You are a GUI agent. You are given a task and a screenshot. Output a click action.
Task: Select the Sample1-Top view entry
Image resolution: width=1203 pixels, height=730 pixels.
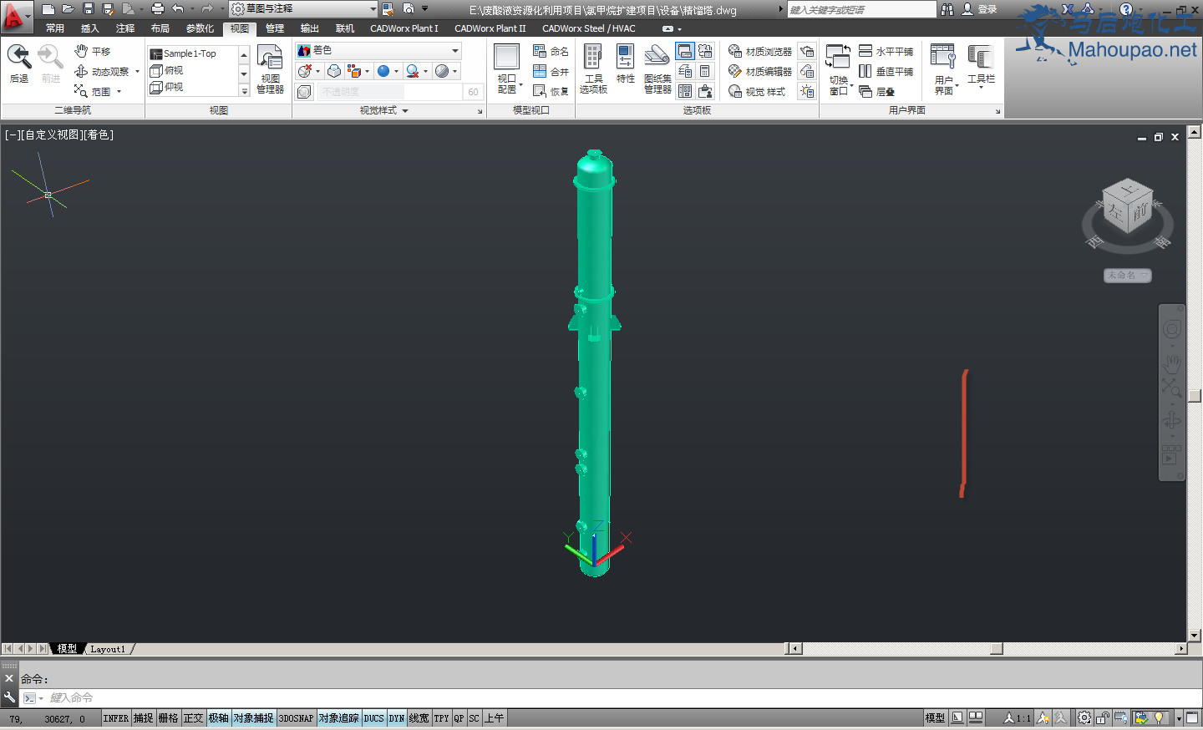192,53
